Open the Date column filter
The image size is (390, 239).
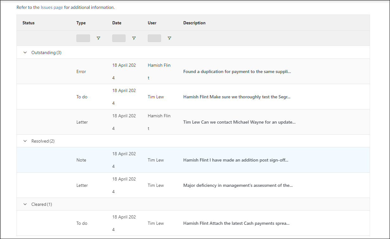134,38
